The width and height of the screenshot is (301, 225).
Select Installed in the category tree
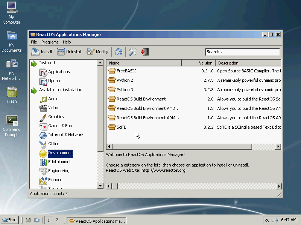click(x=47, y=63)
